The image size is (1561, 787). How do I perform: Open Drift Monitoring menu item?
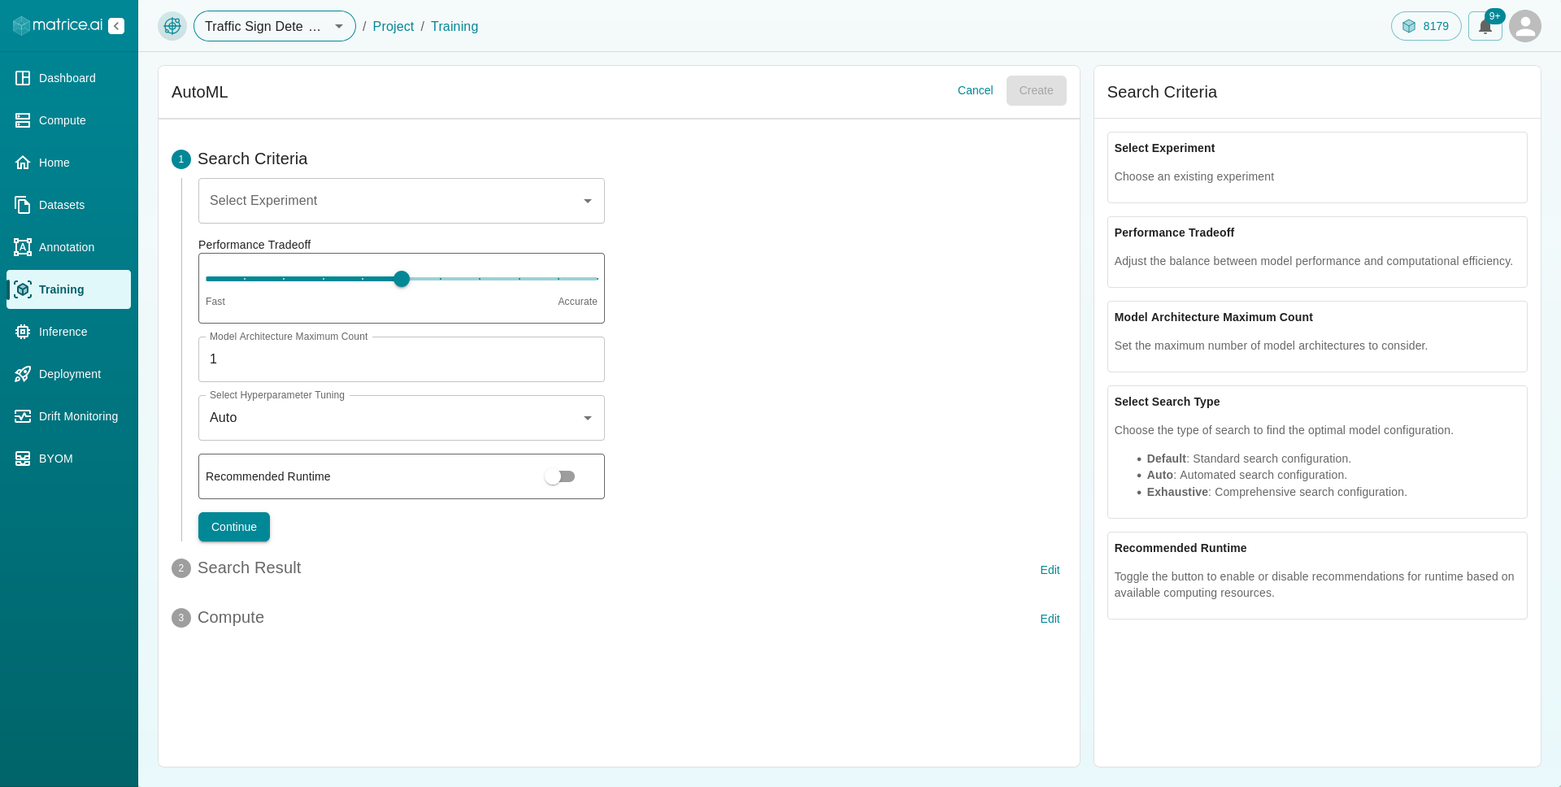[x=68, y=416]
